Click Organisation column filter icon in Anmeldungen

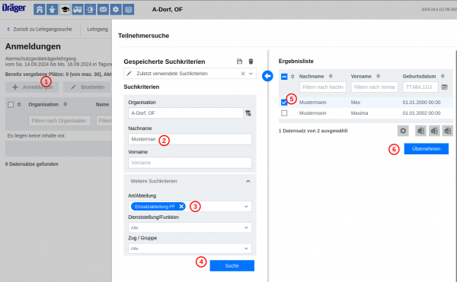point(66,104)
